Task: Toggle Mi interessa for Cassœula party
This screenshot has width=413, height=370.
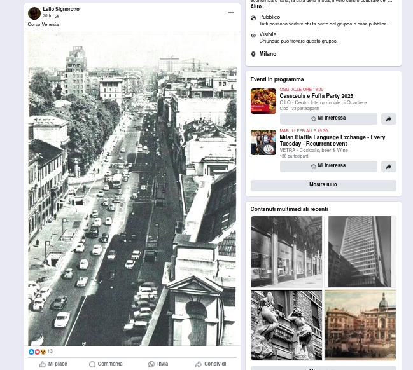Action: tap(328, 118)
